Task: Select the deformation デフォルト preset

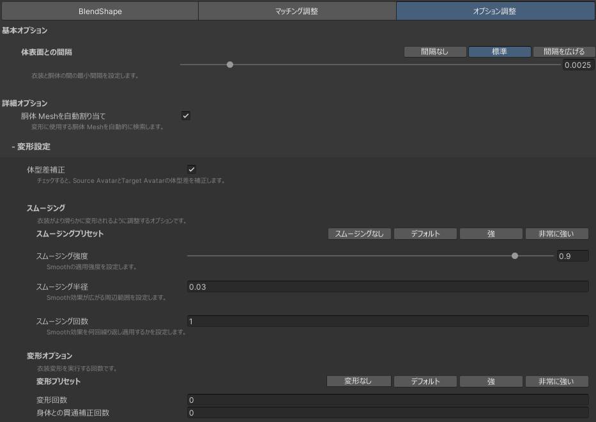Action: pos(425,381)
